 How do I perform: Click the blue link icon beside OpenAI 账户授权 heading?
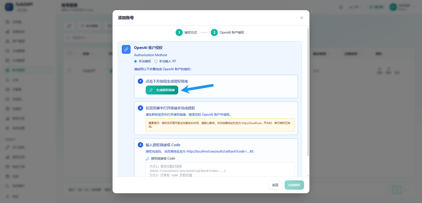126,49
